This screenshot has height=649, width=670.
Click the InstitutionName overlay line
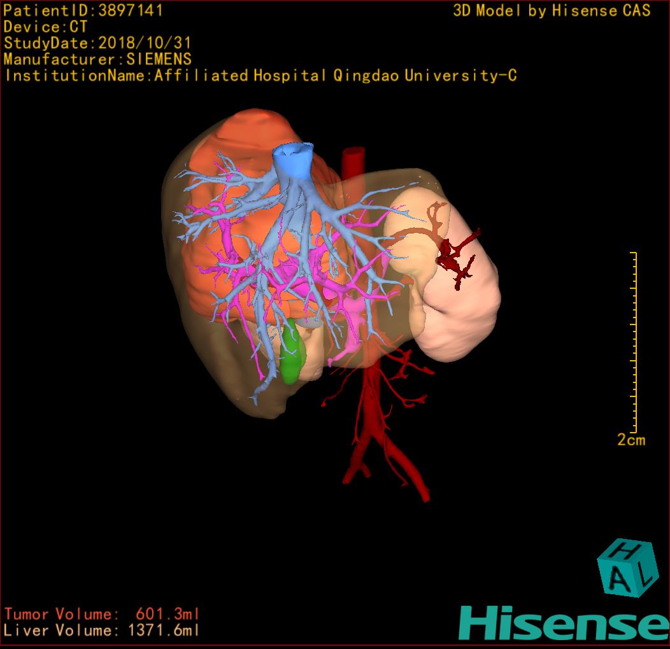(x=260, y=76)
